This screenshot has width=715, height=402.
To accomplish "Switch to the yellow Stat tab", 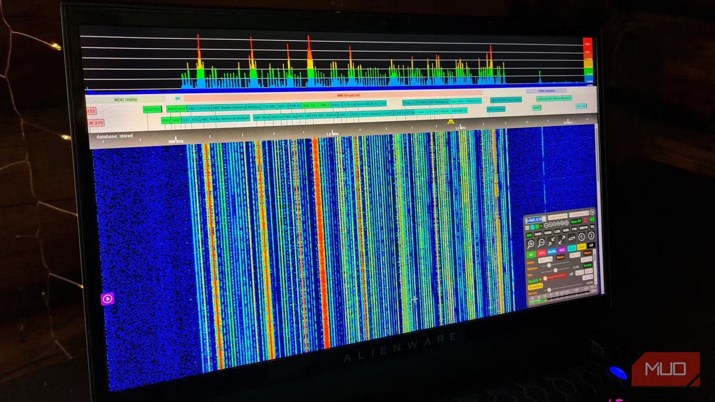I will (581, 247).
